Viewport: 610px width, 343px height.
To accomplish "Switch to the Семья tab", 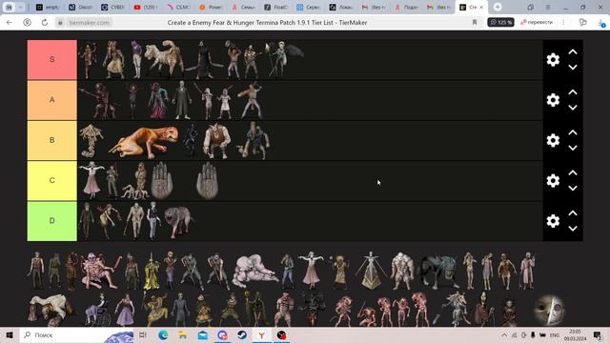I will click(x=244, y=7).
